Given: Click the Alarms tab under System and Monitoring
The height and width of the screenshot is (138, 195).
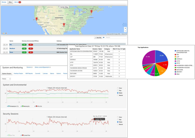Looking at the screenshot, I should [52, 73].
